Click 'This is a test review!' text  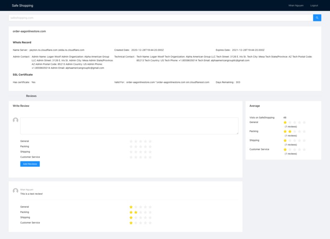(31, 194)
